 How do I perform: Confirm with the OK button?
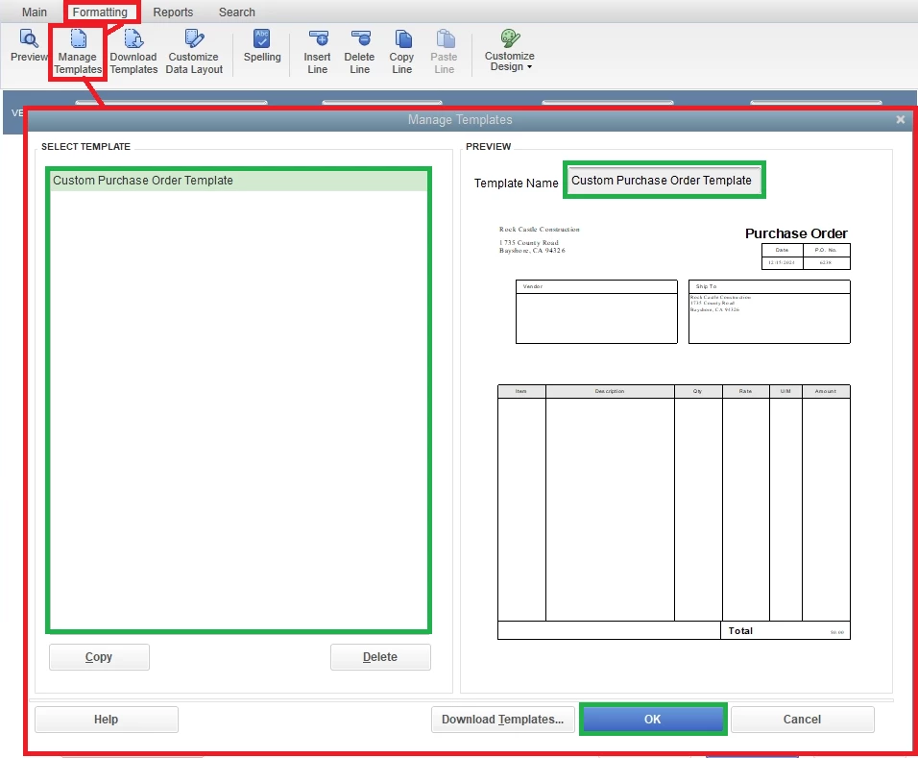point(653,720)
